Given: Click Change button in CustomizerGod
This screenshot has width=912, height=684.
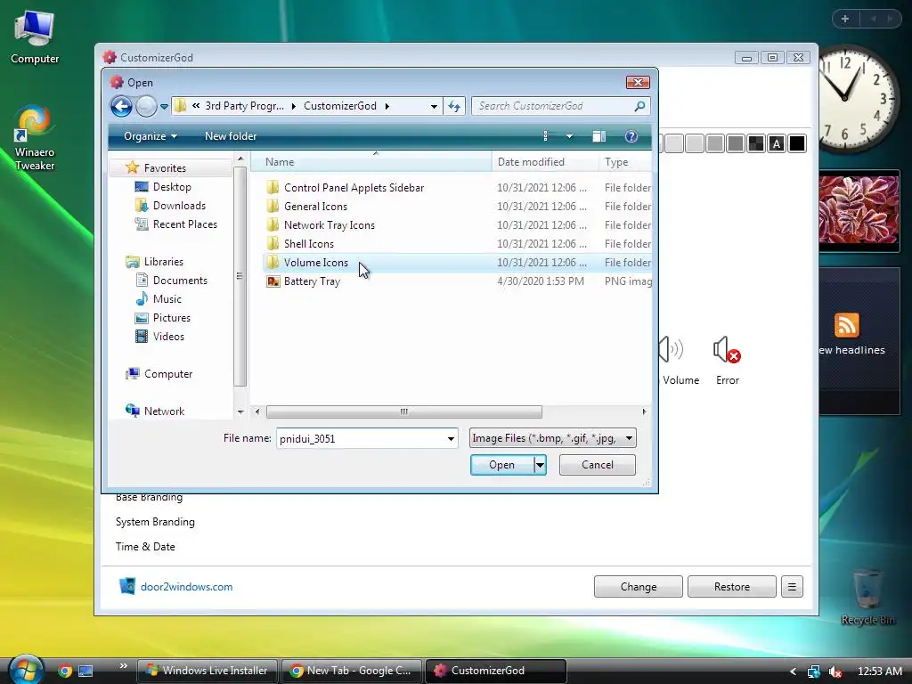Looking at the screenshot, I should [638, 587].
